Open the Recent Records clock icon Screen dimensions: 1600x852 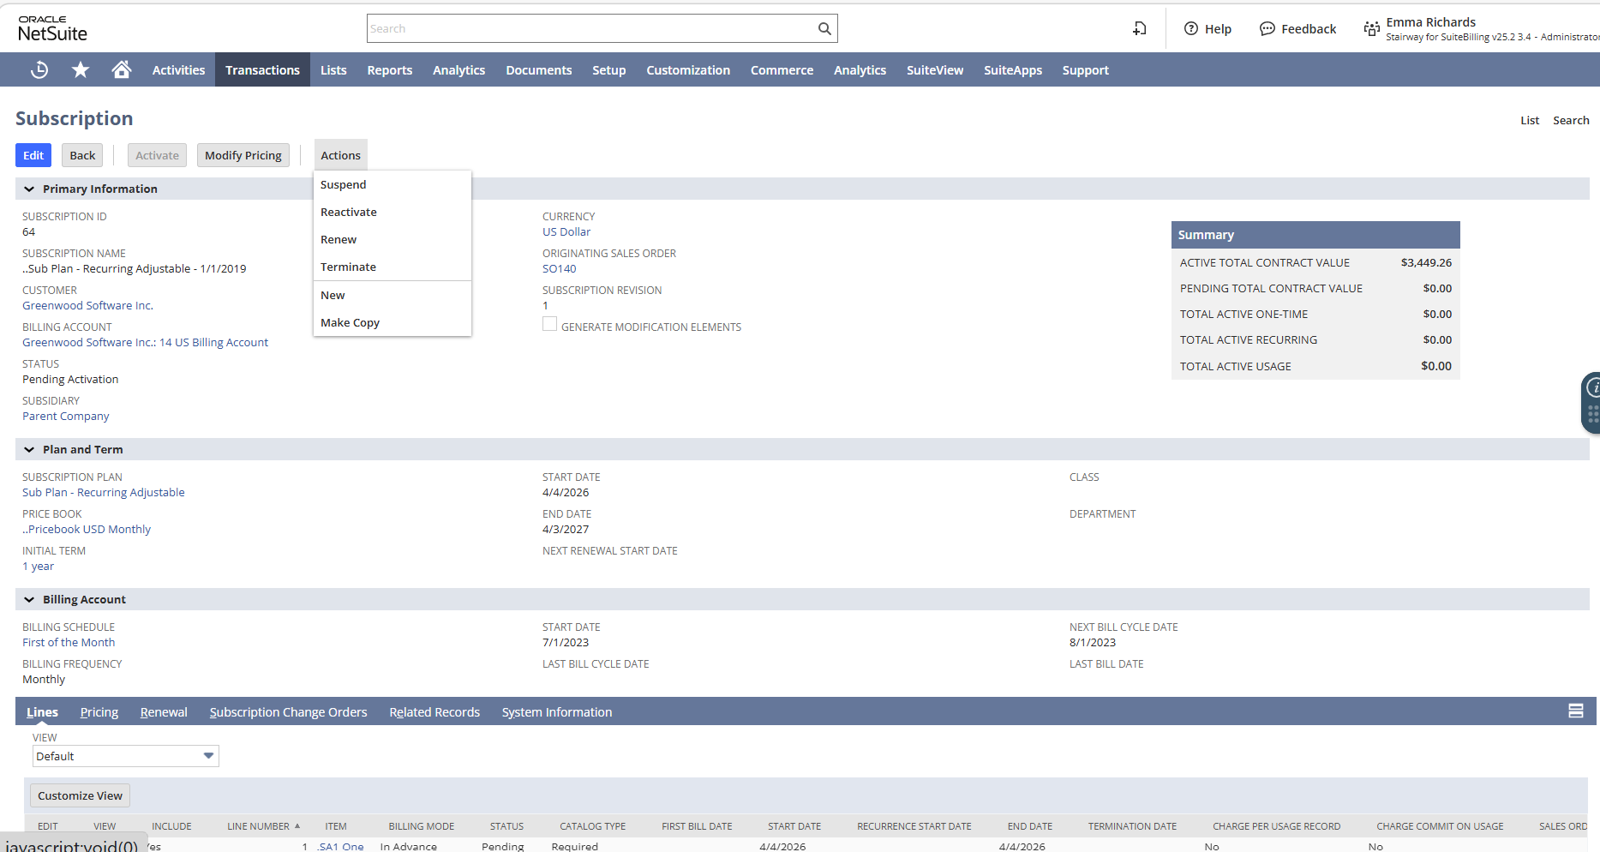39,70
